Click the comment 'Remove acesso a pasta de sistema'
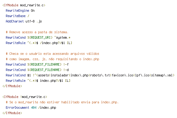The image size is (177, 118). [37, 32]
